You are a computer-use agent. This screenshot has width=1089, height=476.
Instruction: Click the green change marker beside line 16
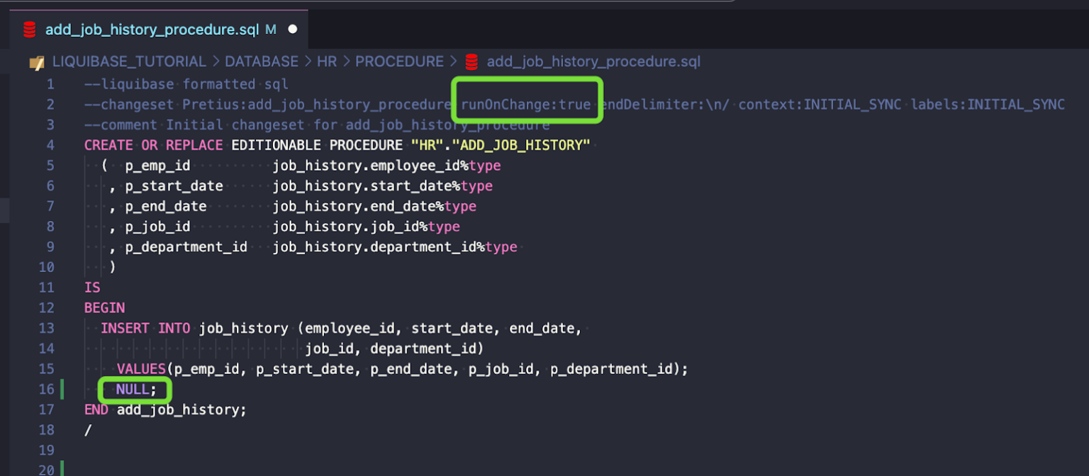(62, 389)
